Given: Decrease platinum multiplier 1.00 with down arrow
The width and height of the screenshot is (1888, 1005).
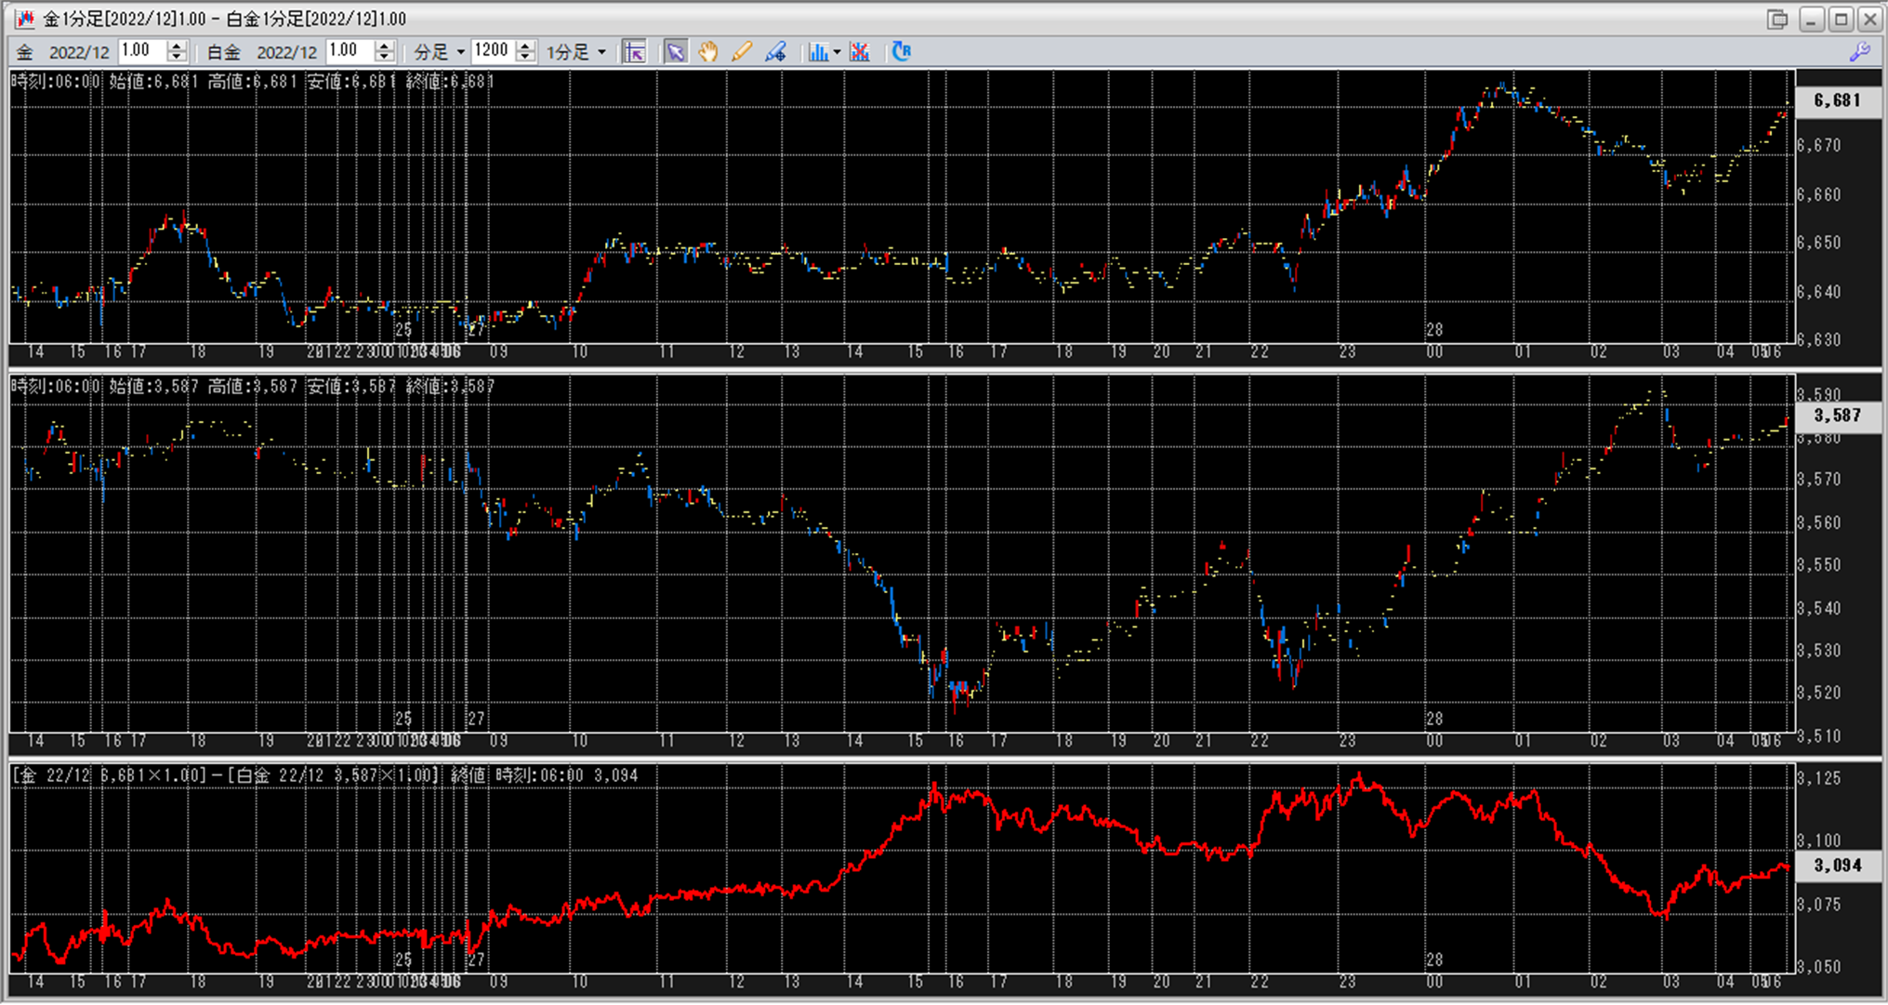Looking at the screenshot, I should [384, 58].
